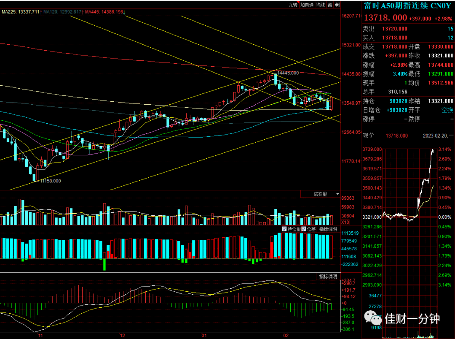Click the 加自选 add-to-watchlist button
The height and width of the screenshot is (339, 455).
click(x=307, y=5)
